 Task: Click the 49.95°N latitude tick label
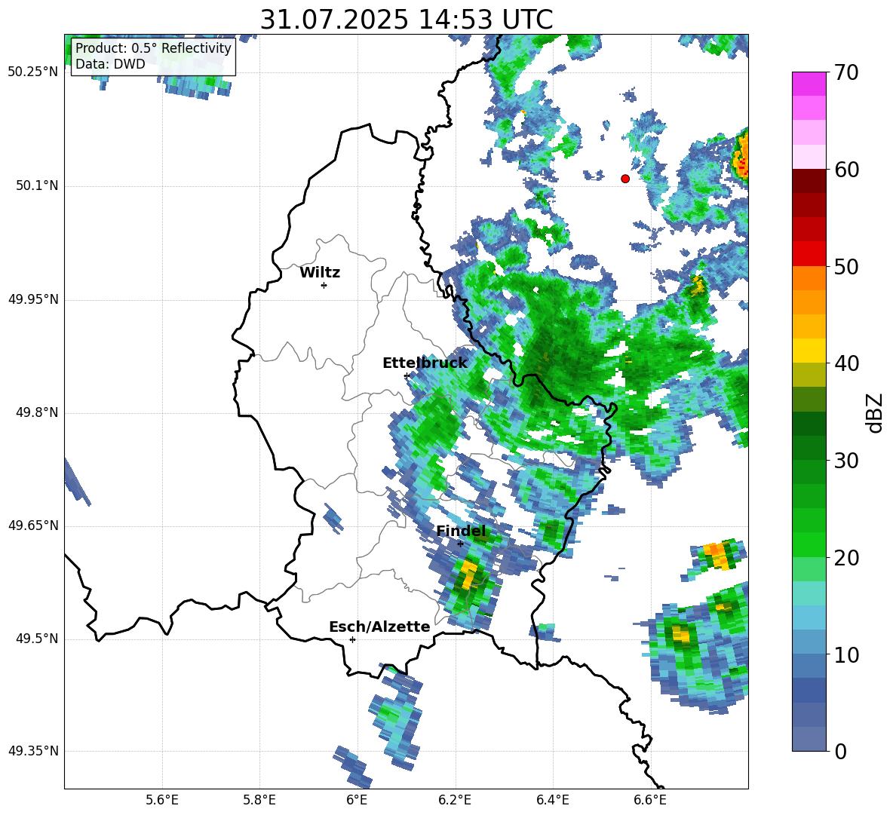pos(33,299)
